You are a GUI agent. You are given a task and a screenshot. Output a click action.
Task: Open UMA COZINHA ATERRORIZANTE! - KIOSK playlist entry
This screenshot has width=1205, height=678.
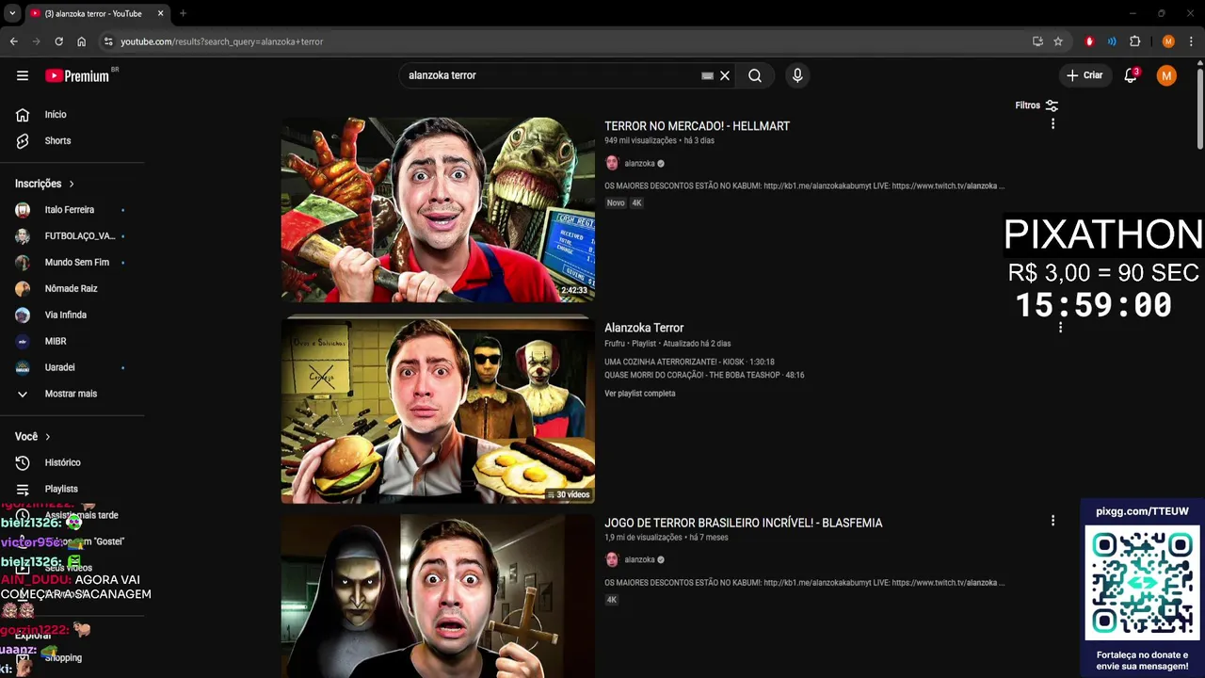coord(689,363)
